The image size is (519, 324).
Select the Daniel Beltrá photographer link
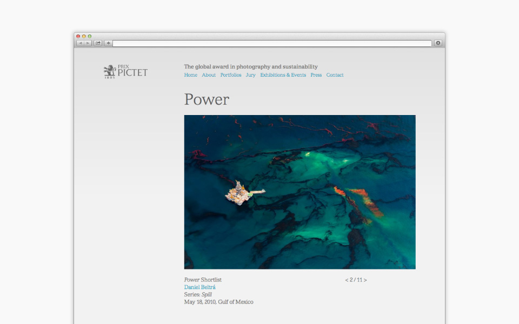[x=200, y=287]
